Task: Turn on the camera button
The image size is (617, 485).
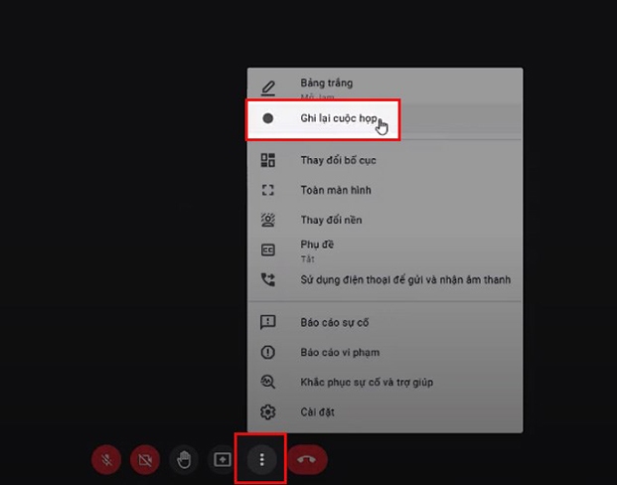Action: click(146, 459)
